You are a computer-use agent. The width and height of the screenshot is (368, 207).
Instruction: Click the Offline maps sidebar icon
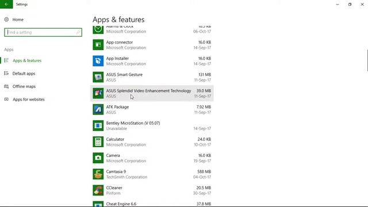[x=6, y=86]
